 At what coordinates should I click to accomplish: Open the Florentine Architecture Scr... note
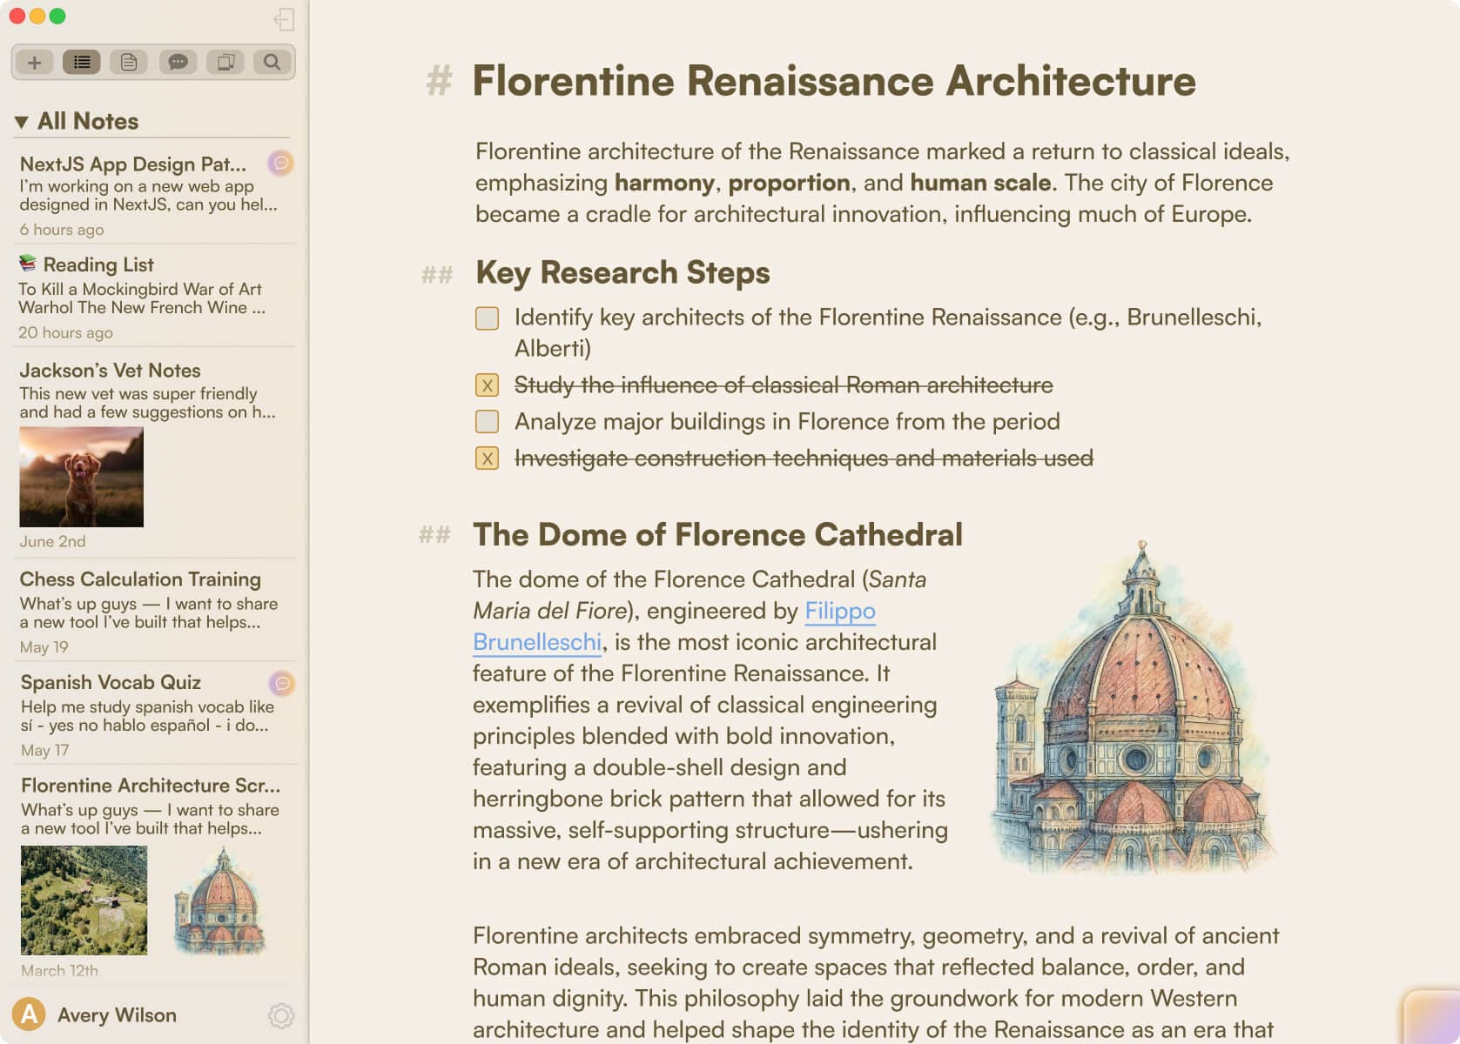154,875
